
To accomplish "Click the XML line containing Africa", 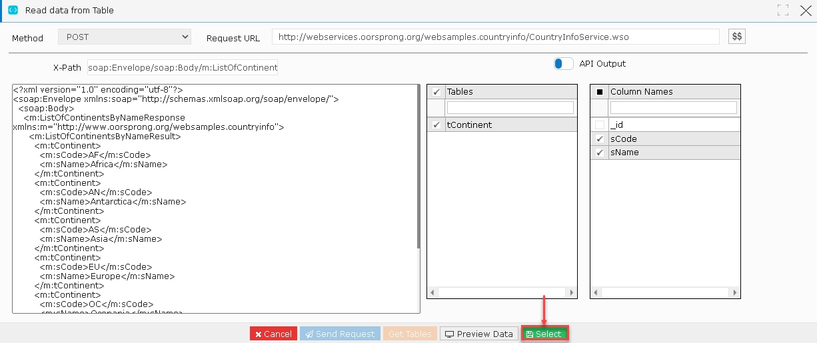I will (x=103, y=164).
